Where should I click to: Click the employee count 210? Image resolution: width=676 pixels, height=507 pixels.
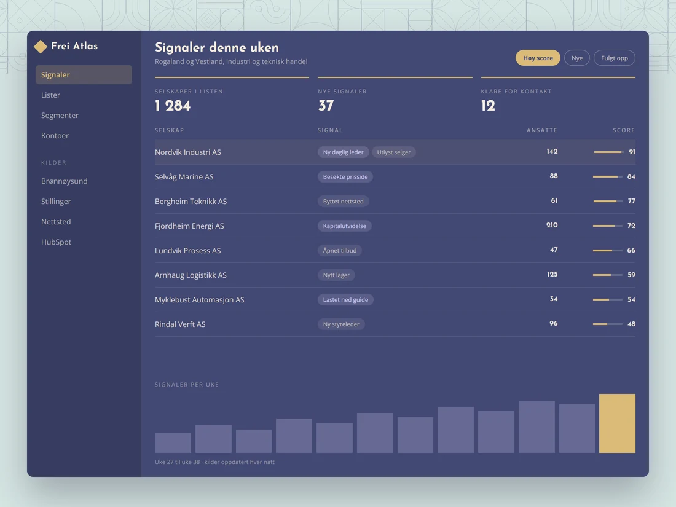point(552,226)
